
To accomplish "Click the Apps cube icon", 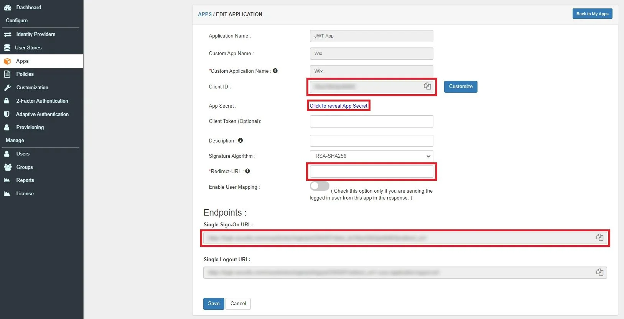I will [x=7, y=61].
